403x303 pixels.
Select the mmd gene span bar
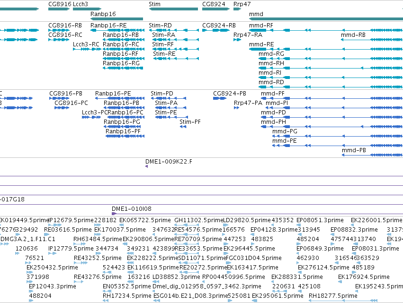point(326,19)
